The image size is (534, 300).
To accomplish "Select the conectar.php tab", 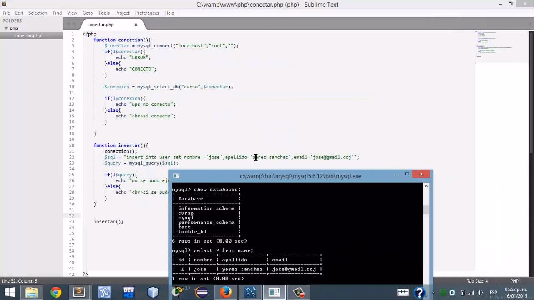I will [101, 25].
